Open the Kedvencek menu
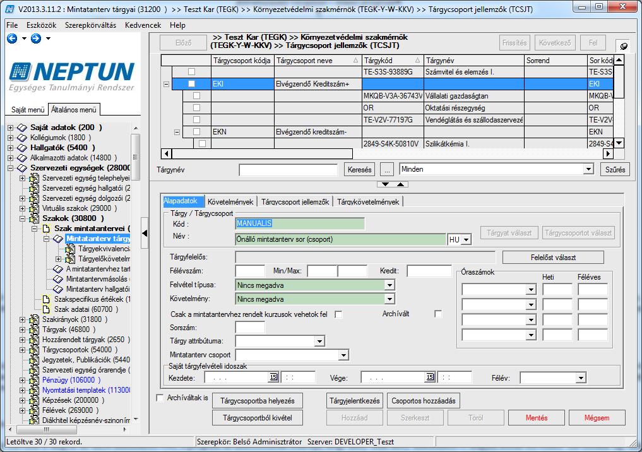 (143, 25)
